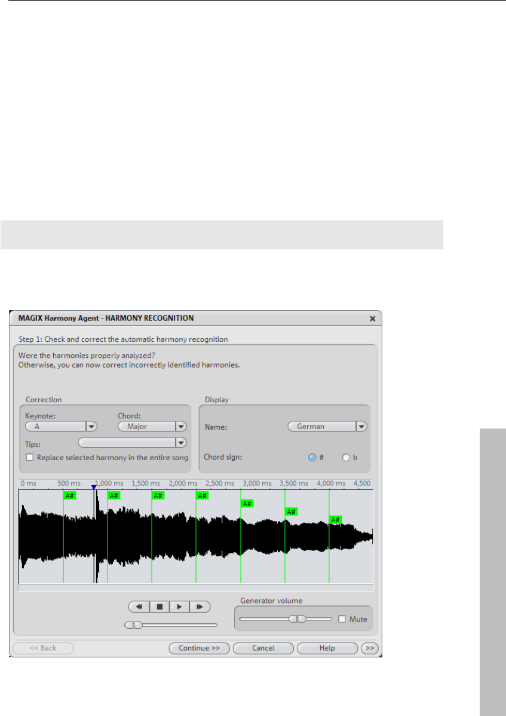Click the << Back button

43,648
